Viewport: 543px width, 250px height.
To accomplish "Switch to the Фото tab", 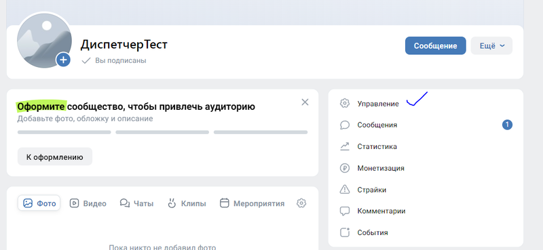I will click(x=39, y=203).
